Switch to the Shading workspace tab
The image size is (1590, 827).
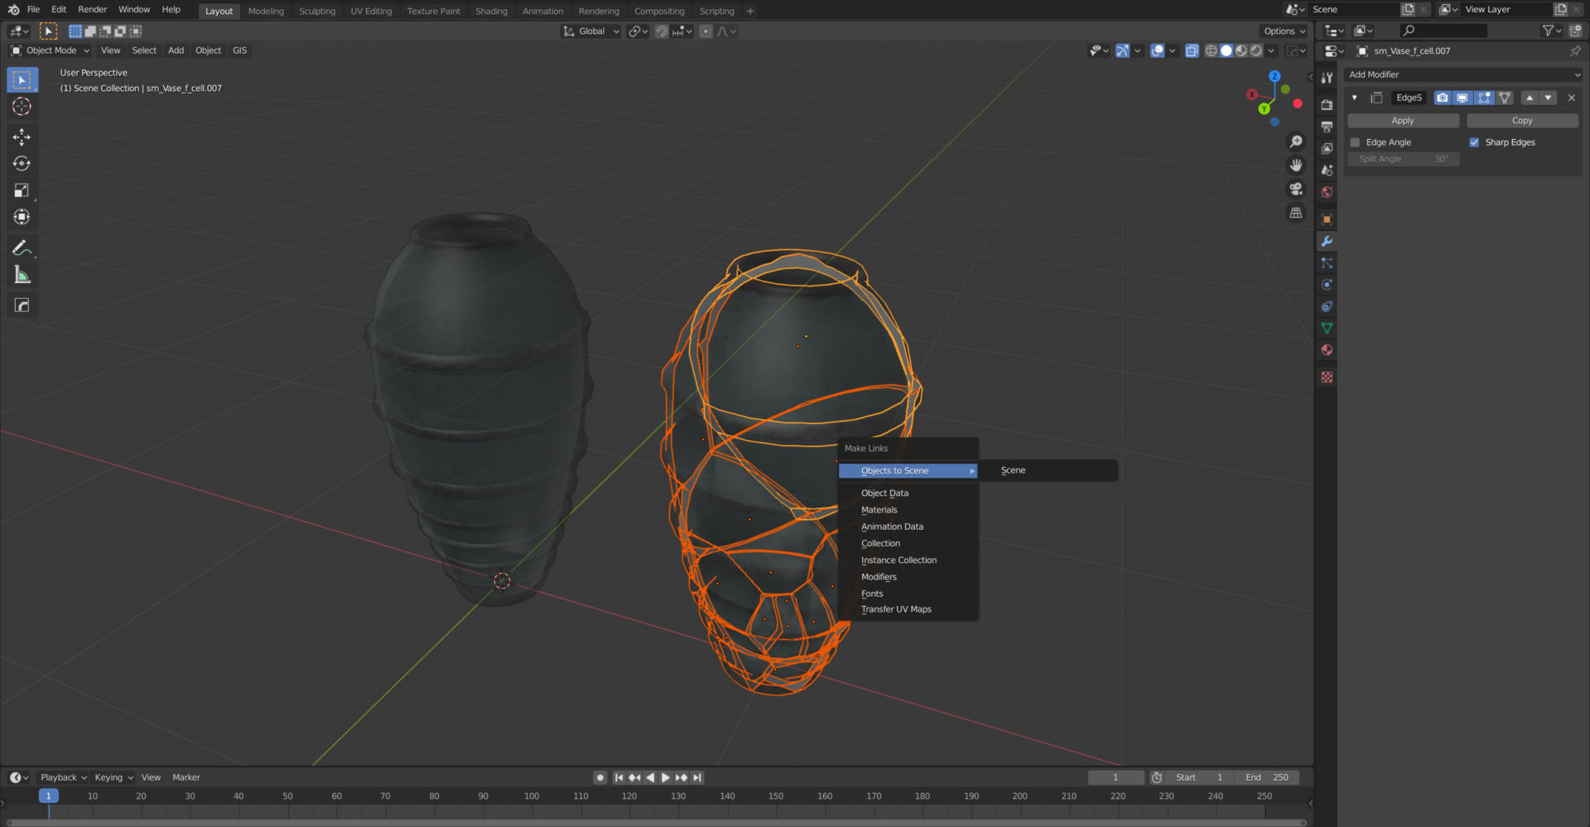tap(491, 11)
